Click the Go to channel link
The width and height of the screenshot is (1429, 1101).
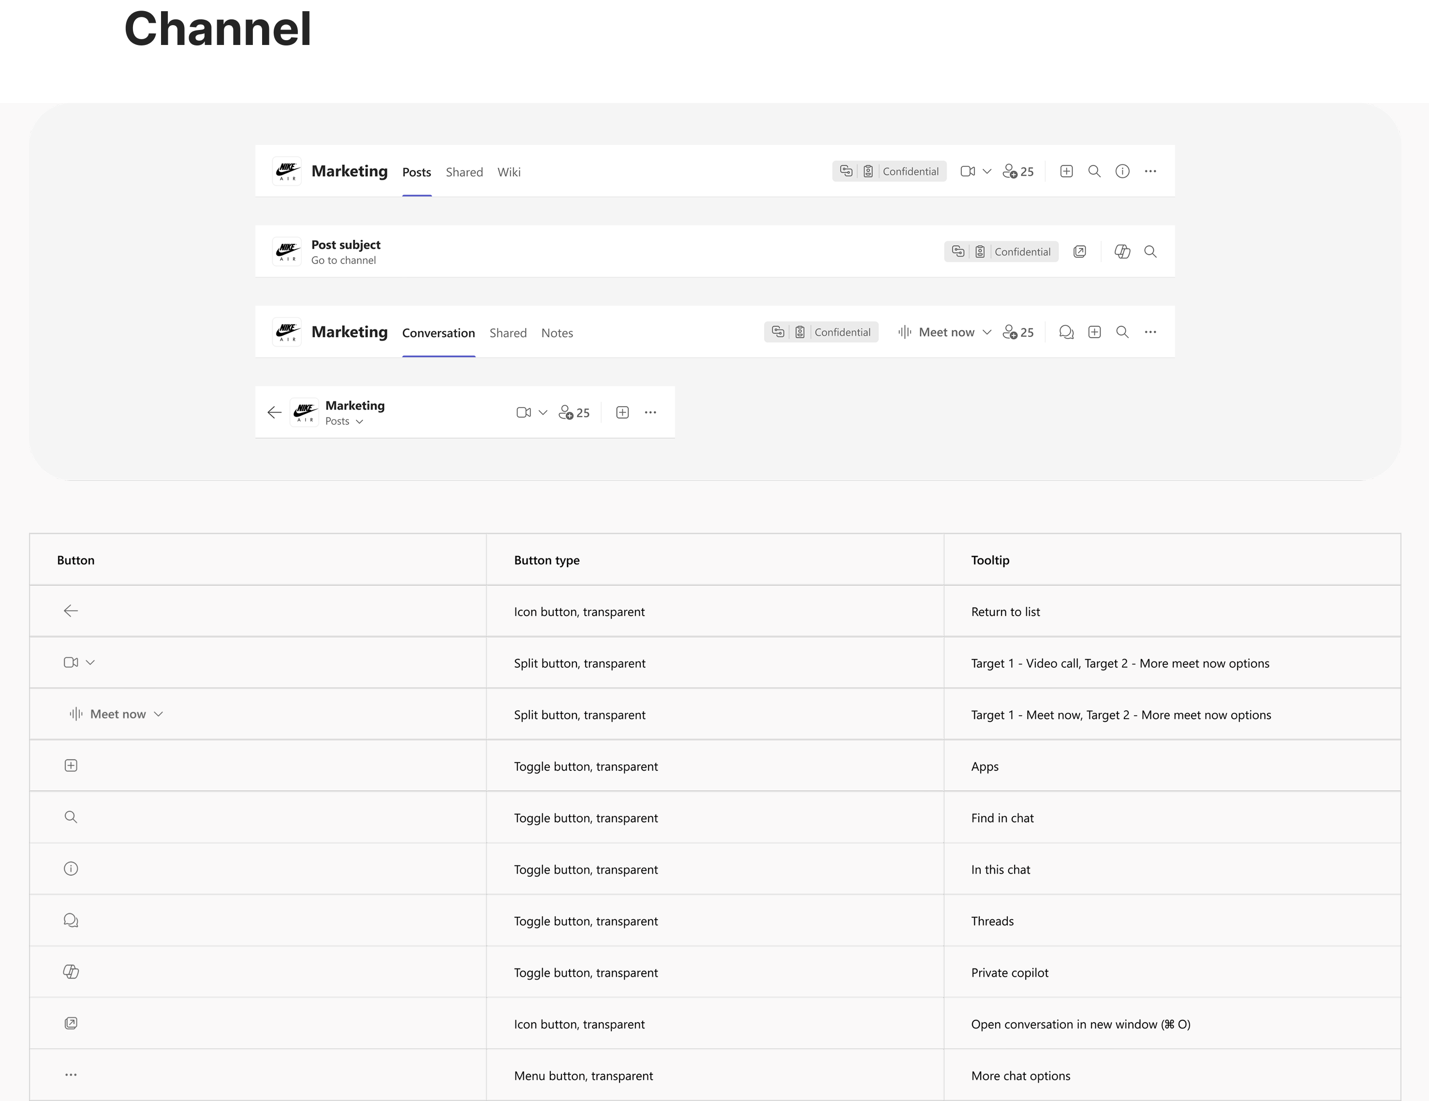tap(343, 260)
